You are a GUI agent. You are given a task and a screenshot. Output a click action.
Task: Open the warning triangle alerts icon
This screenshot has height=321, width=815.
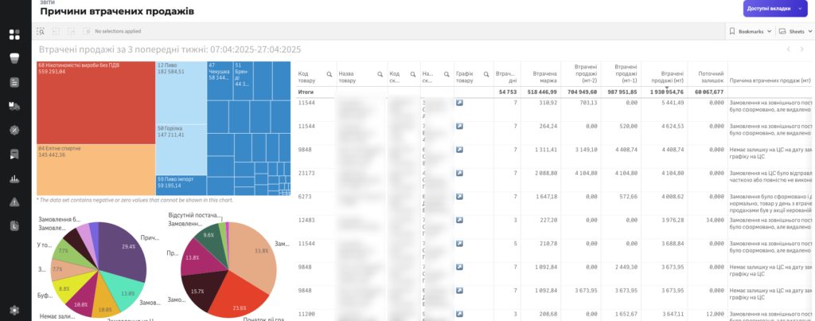coord(14,202)
